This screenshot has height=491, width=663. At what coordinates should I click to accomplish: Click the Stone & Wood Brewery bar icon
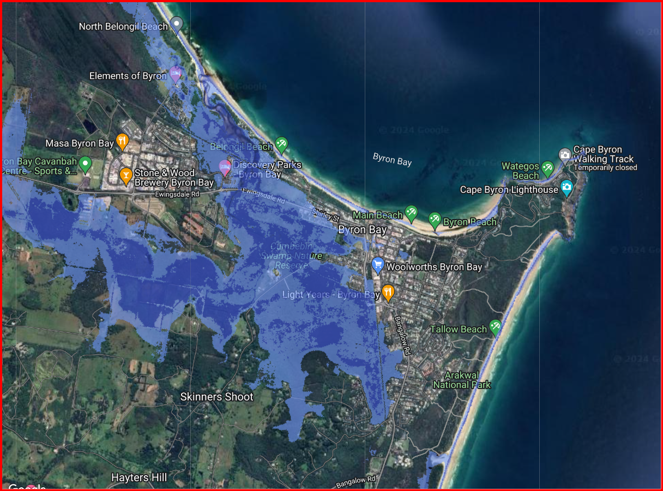(126, 175)
